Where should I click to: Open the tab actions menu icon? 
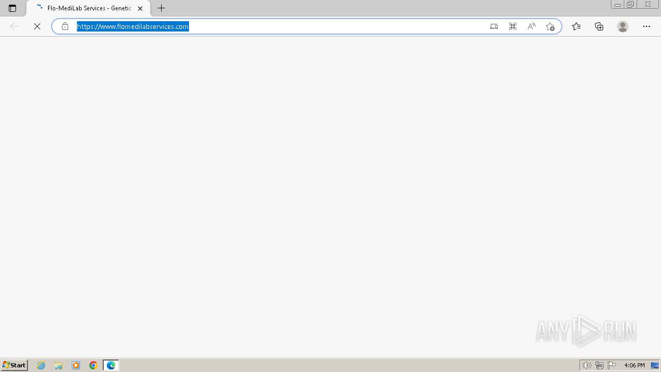tap(12, 8)
